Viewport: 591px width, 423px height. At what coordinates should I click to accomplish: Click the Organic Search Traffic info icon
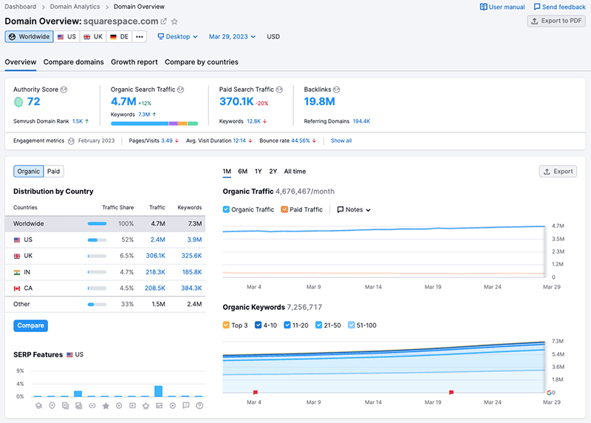180,89
